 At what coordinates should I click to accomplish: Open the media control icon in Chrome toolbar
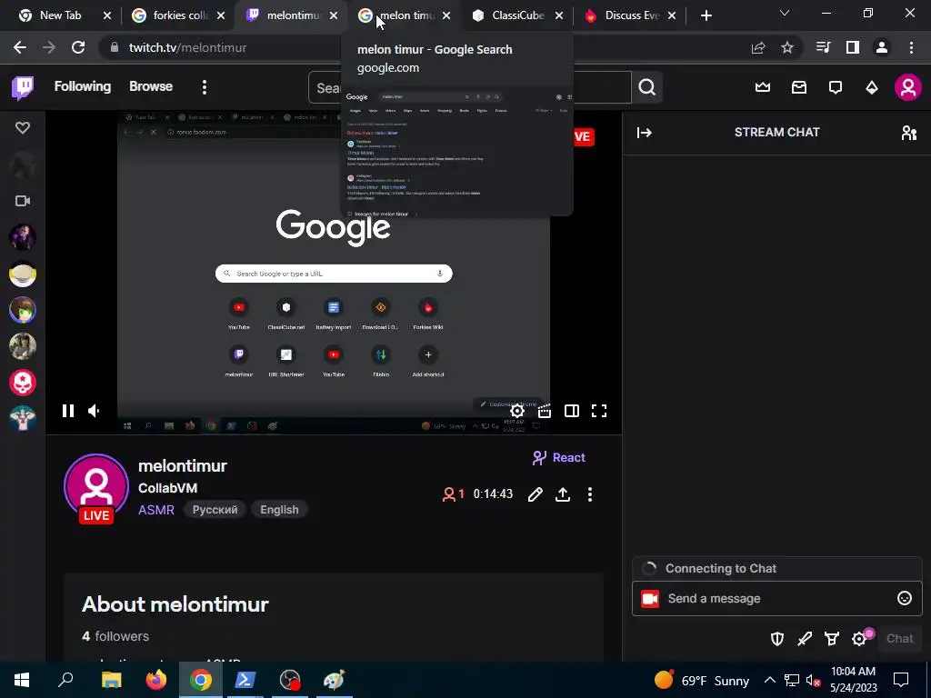click(823, 47)
